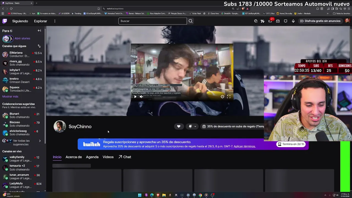Open Blunart suggested collaboration channel
This screenshot has height=198, width=352.
pos(22,115)
